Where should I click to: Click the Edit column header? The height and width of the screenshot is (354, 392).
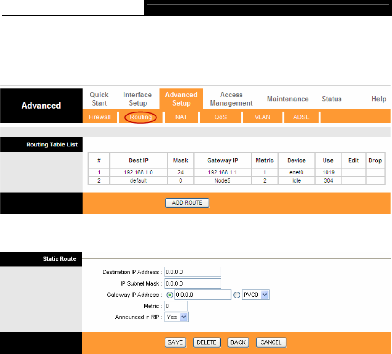point(354,161)
